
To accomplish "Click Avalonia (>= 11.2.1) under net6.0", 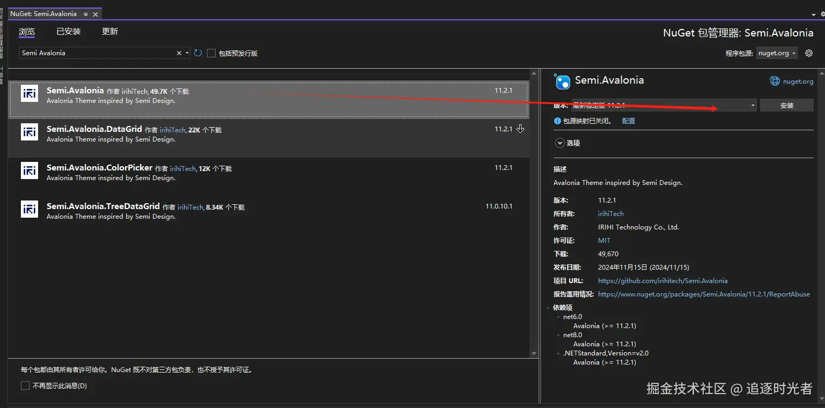I will click(x=605, y=326).
